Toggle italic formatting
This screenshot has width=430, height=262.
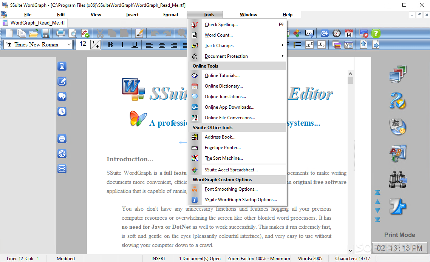coord(122,45)
